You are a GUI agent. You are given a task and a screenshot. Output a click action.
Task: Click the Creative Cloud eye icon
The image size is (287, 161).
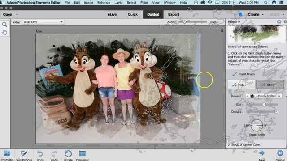tap(203, 3)
